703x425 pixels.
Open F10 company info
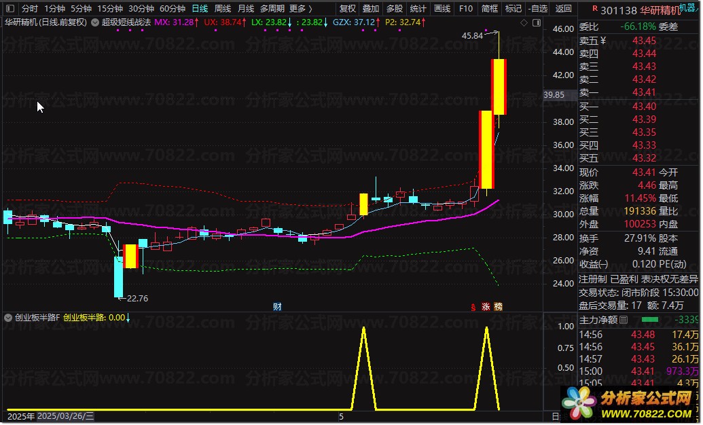pos(466,9)
